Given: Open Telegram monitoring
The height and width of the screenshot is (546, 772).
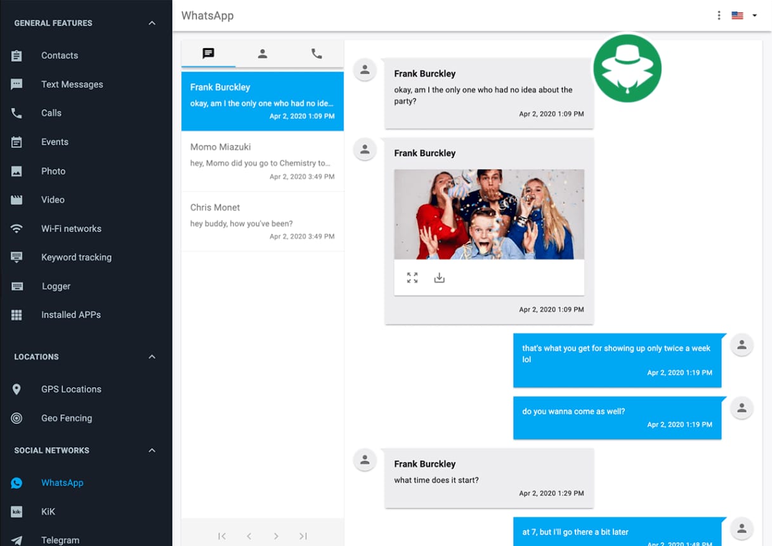Looking at the screenshot, I should [x=60, y=540].
